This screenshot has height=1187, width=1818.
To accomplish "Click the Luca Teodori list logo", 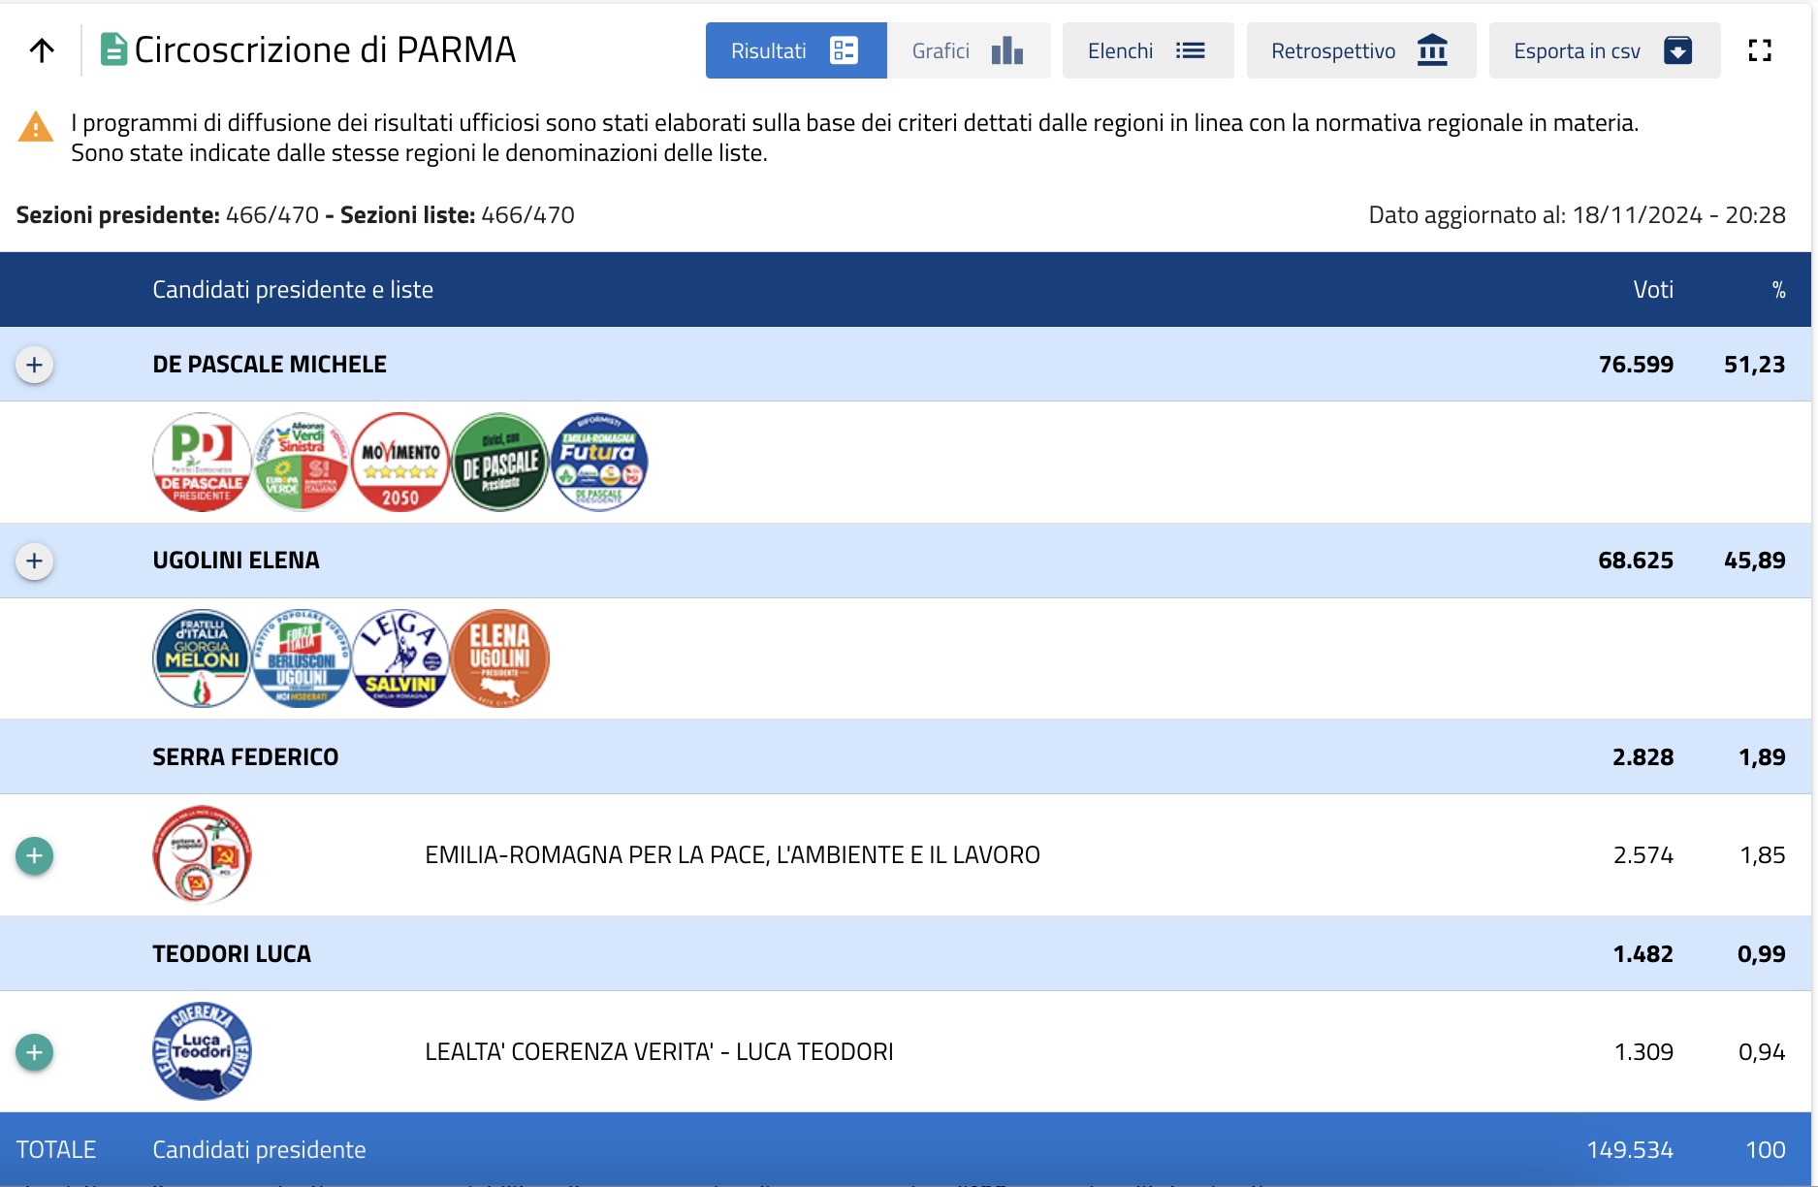I will [202, 1051].
